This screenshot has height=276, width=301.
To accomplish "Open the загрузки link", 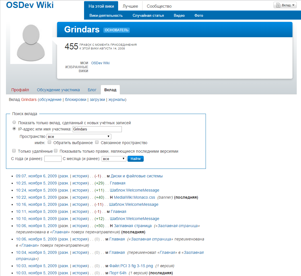I will [97, 99].
